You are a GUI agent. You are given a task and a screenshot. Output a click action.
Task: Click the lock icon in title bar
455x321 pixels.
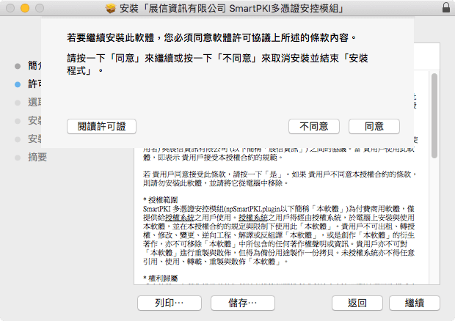446,7
